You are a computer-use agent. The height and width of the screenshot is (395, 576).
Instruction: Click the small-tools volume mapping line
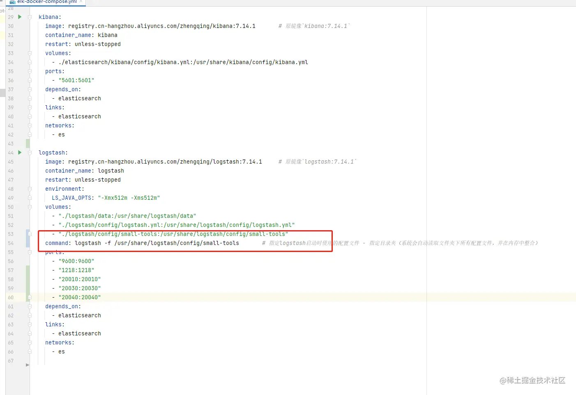pos(173,234)
